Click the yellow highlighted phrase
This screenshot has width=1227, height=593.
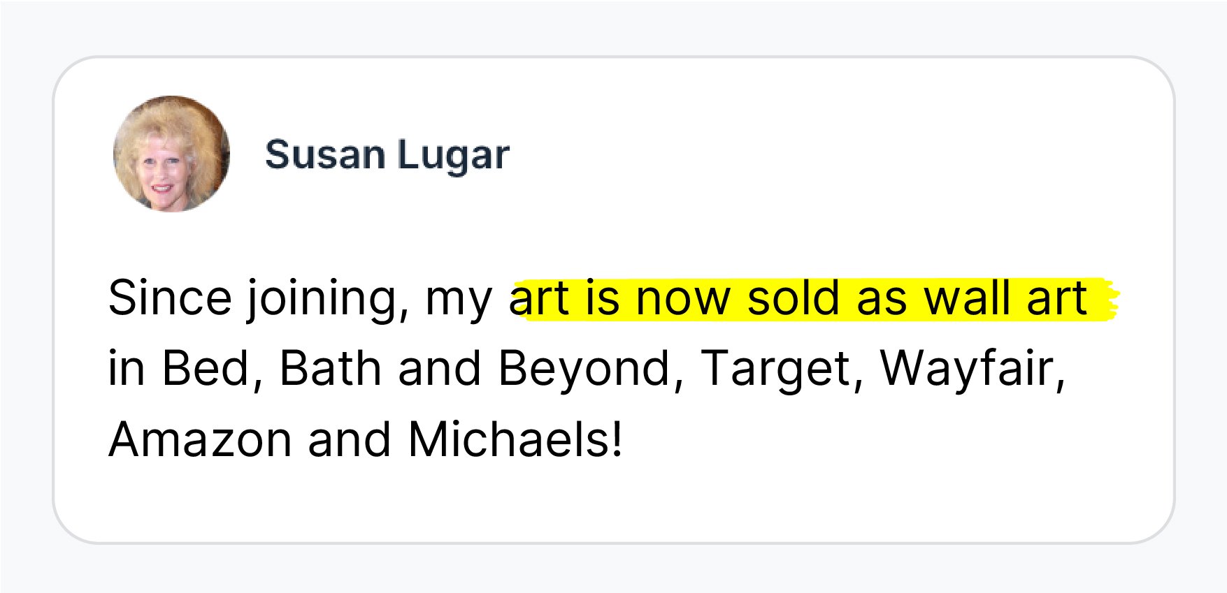(x=815, y=299)
